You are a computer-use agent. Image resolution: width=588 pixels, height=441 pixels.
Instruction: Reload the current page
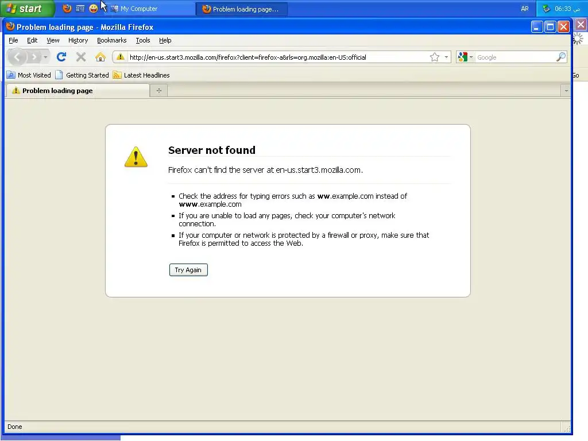click(61, 57)
